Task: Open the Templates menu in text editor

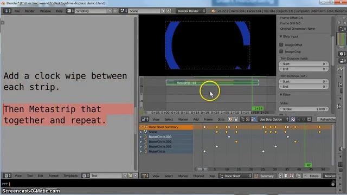Action: click(x=70, y=175)
